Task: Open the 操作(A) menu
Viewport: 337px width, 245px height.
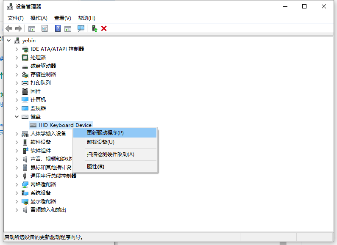Action: point(39,18)
